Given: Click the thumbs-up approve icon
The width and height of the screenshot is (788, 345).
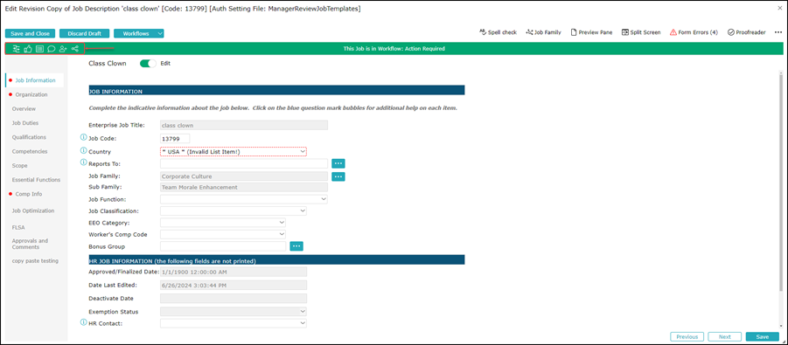Looking at the screenshot, I should point(28,49).
